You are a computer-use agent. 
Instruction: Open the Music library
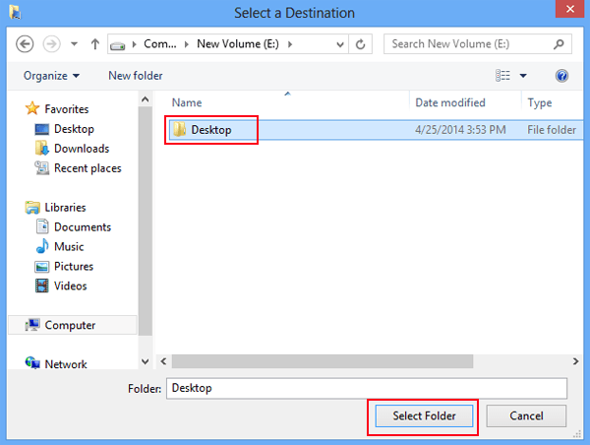coord(69,247)
